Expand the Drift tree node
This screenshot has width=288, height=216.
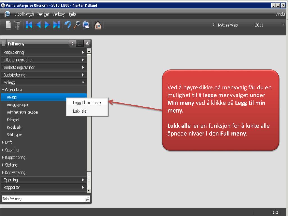click(3, 142)
